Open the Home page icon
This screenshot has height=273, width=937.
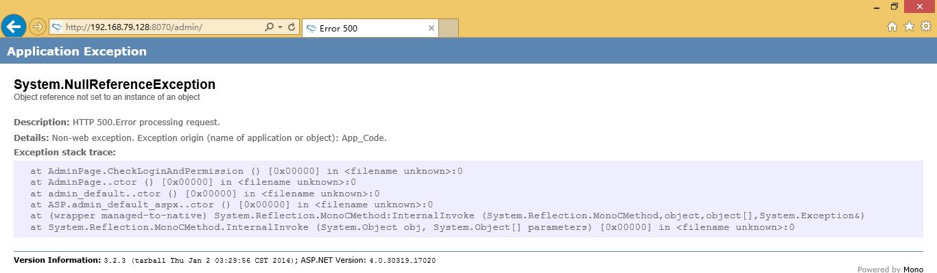[892, 27]
